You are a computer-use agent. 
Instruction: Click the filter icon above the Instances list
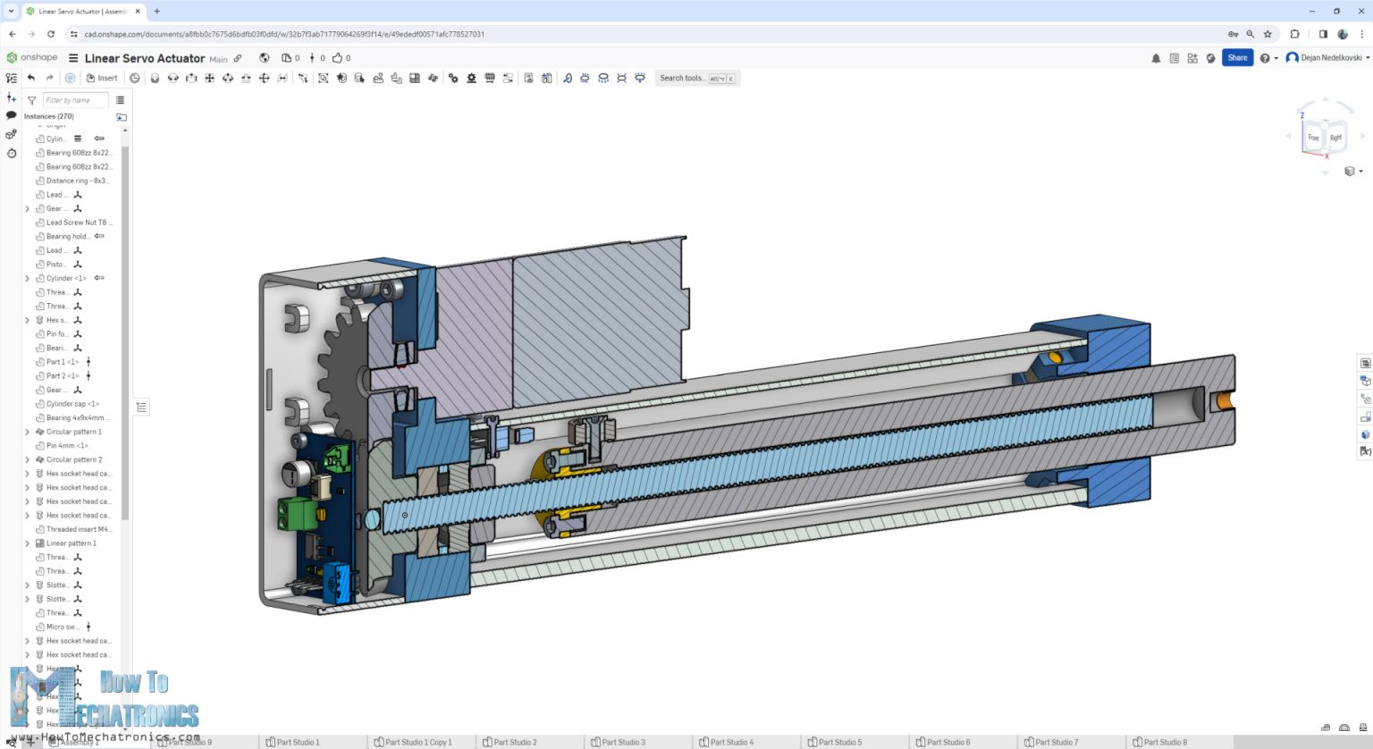(32, 100)
